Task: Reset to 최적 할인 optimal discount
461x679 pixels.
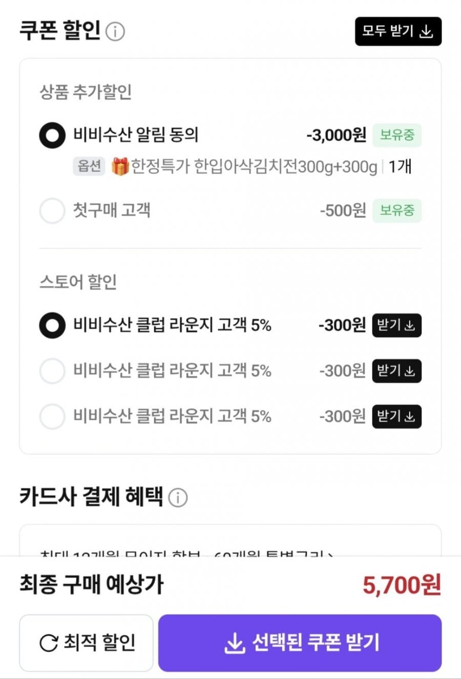Action: pos(87,643)
